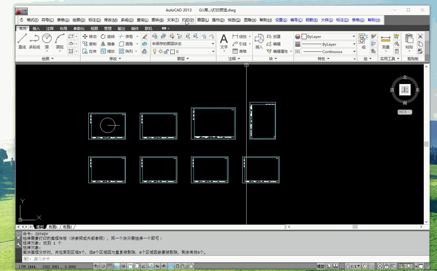Click the Table (表格) tool
The width and height of the screenshot is (437, 271).
point(240,51)
